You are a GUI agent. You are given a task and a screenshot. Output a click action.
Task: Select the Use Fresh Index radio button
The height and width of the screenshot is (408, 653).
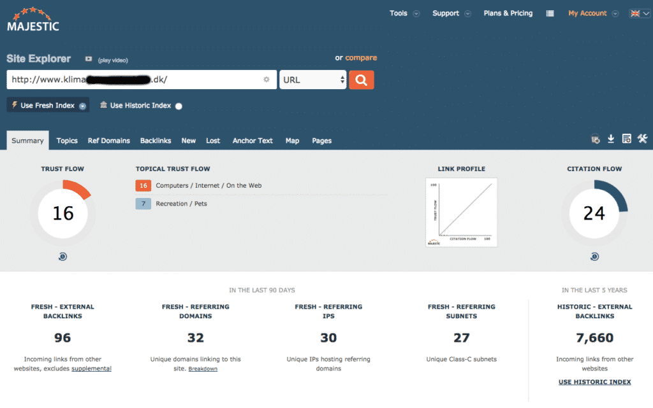pyautogui.click(x=82, y=106)
